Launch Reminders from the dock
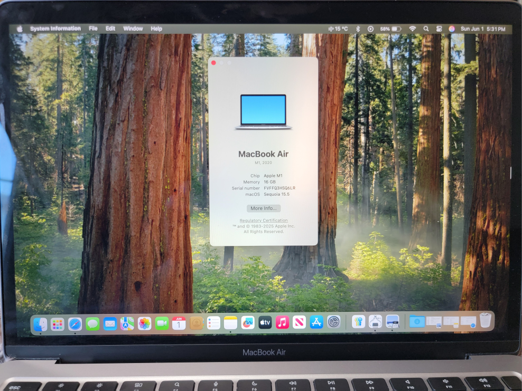Image resolution: width=522 pixels, height=391 pixels. coord(213,323)
